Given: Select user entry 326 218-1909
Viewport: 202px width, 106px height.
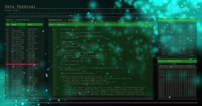Looking at the screenshot, I should 18,33.
